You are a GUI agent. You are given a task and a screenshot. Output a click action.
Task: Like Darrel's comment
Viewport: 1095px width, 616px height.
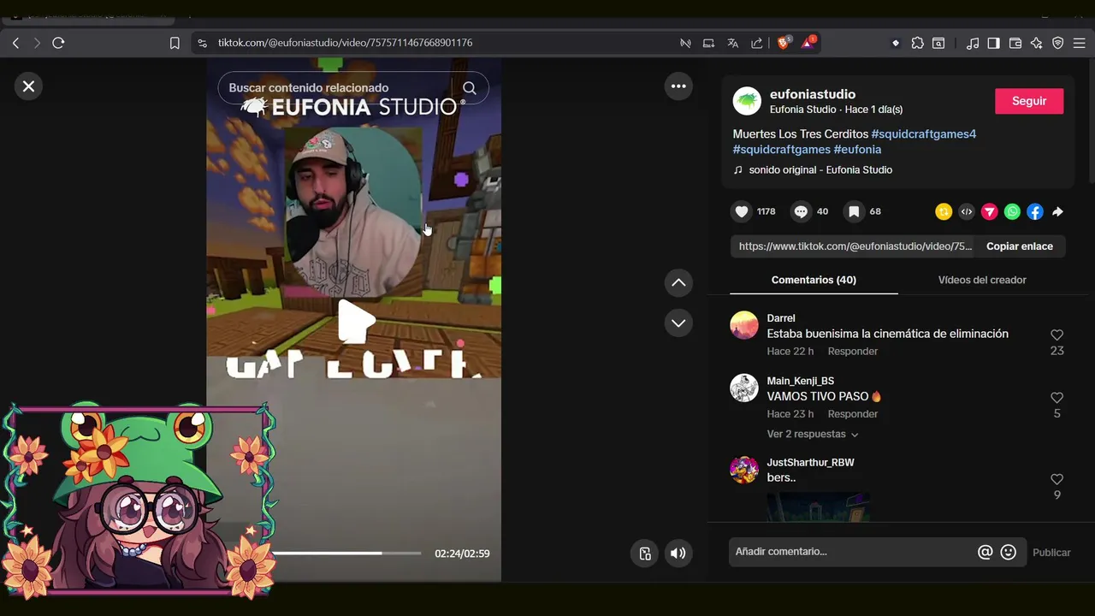pyautogui.click(x=1057, y=335)
